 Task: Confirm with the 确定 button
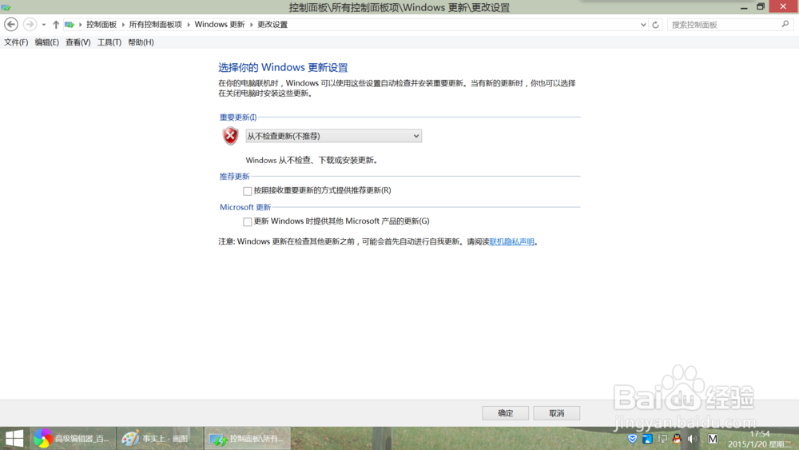tap(506, 413)
